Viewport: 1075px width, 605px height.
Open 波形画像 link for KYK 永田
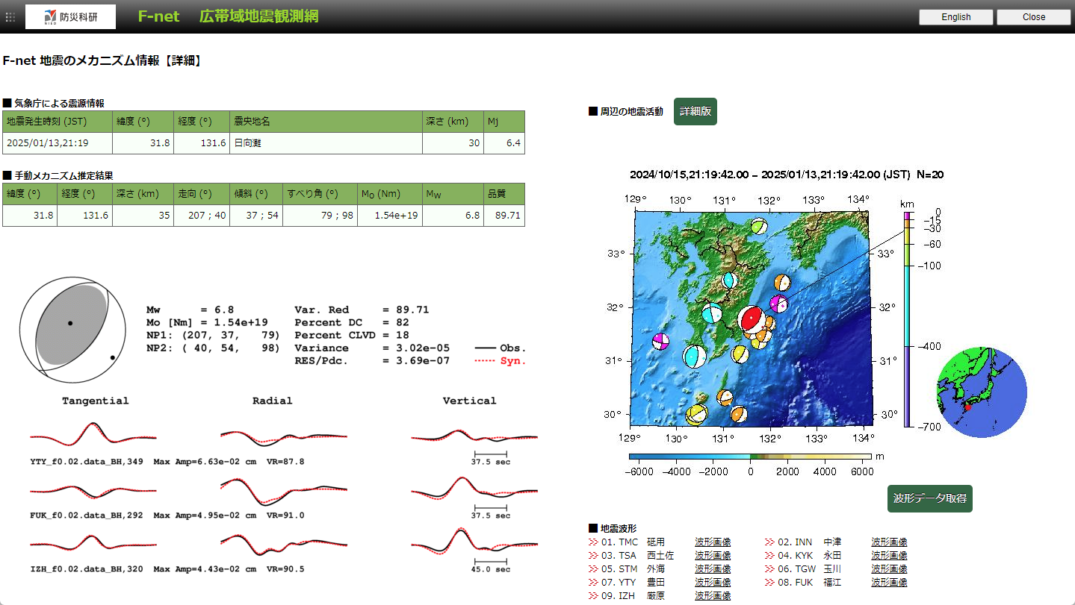(x=889, y=556)
